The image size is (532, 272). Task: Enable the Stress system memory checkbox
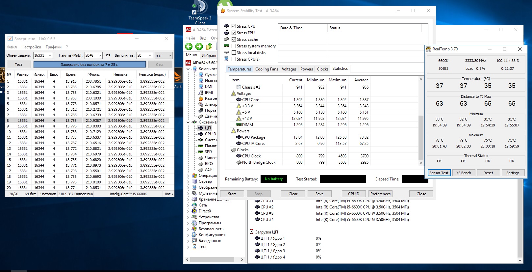(234, 46)
